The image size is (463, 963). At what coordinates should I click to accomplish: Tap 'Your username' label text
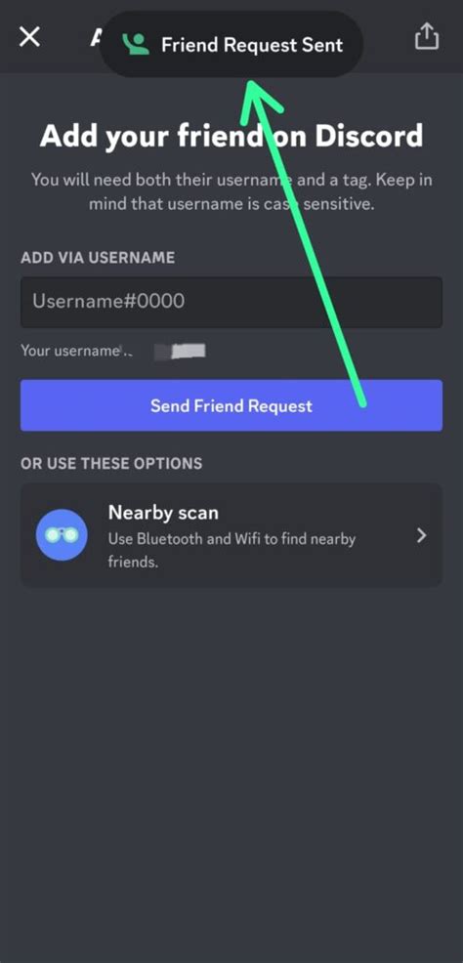(68, 350)
